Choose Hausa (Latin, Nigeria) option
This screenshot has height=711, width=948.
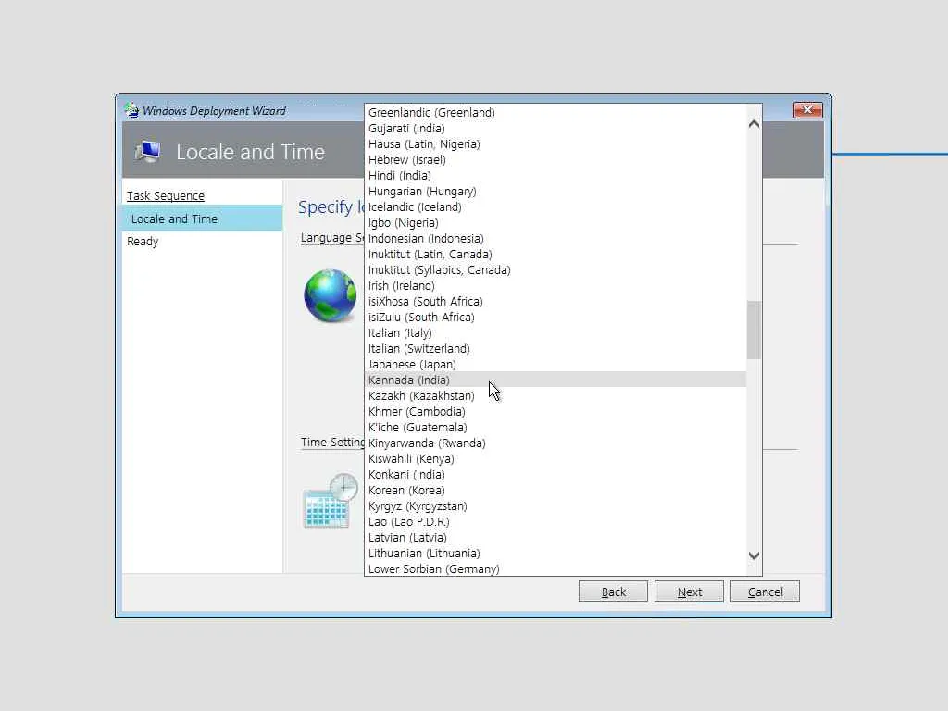pos(555,143)
